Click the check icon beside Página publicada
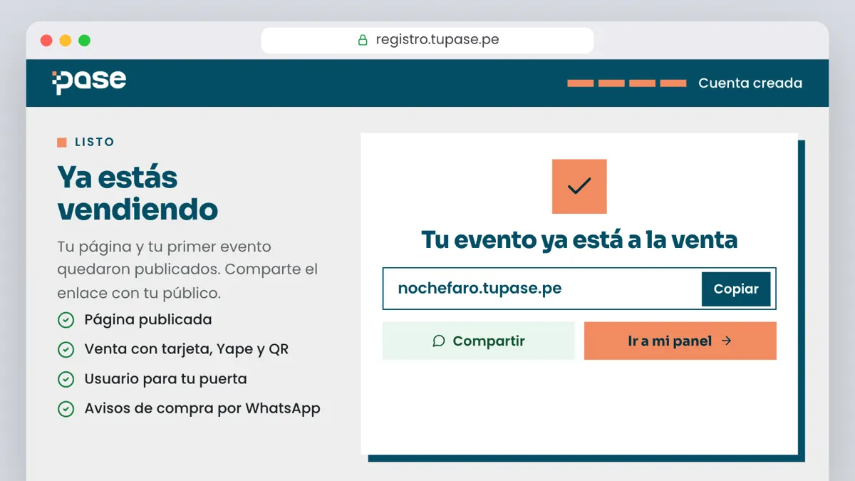 66,320
